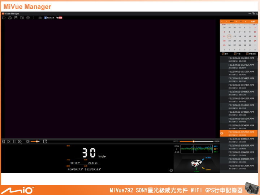260x195 pixels.
Task: Select day 13 in calendar
Action: pos(234,36)
